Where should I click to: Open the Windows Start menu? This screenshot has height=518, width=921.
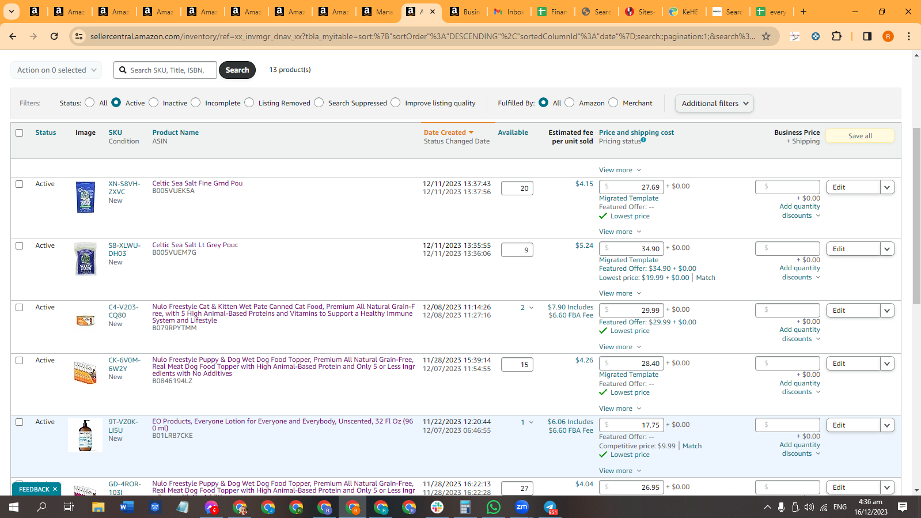(x=14, y=507)
